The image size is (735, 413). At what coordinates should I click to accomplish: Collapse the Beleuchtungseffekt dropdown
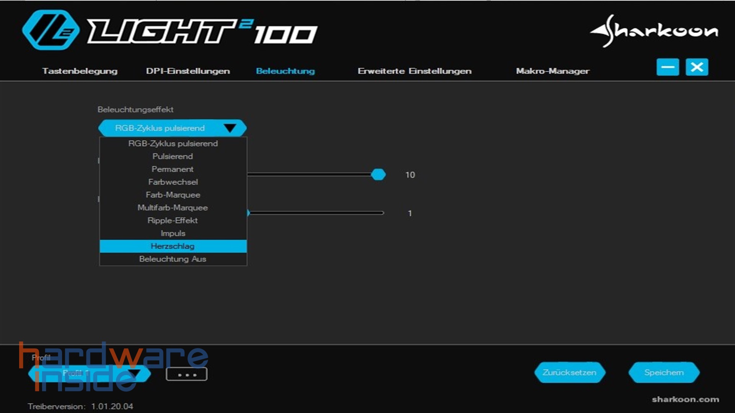[172, 128]
